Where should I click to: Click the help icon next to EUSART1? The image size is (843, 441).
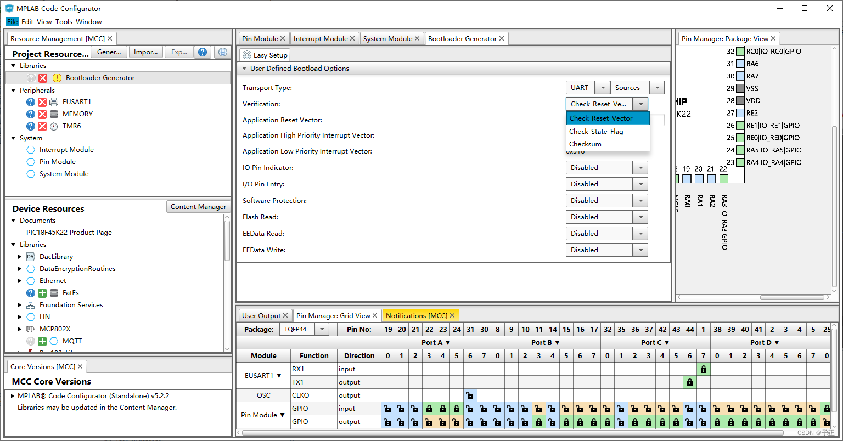pyautogui.click(x=30, y=101)
